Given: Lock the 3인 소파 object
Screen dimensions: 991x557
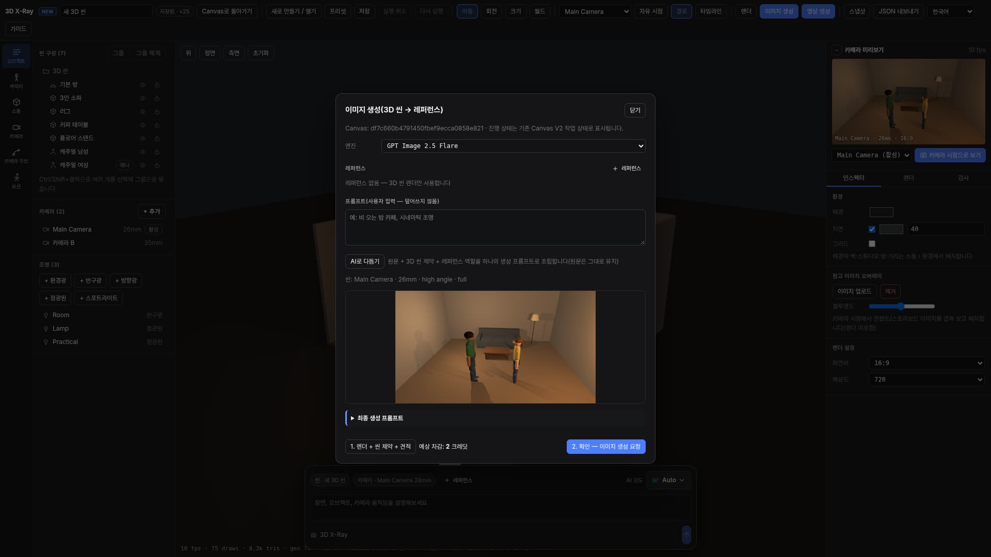Looking at the screenshot, I should pos(157,98).
